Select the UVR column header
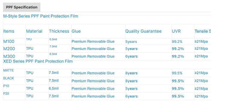225x108 pixels. point(176,31)
